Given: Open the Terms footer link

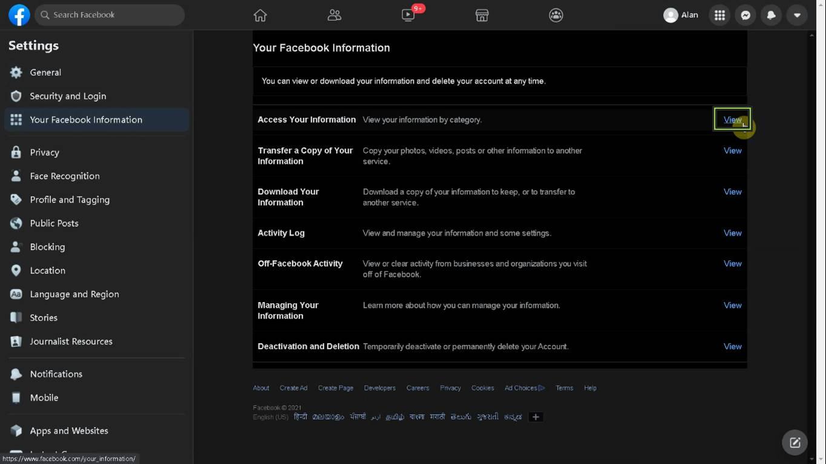Looking at the screenshot, I should tap(564, 388).
